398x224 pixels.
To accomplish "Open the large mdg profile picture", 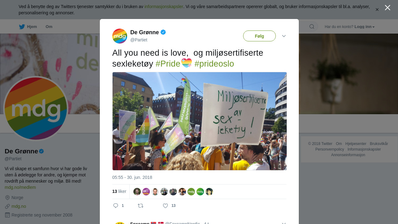I will pos(36,109).
